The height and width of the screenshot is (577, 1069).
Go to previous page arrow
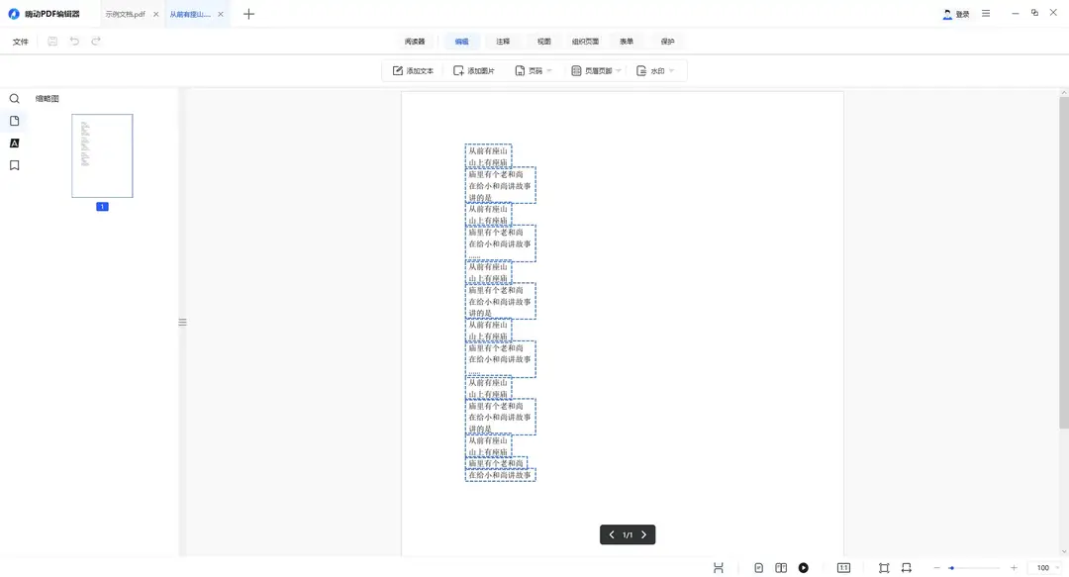coord(612,534)
